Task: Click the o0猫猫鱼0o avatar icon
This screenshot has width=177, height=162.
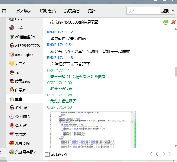Action: click(12, 37)
